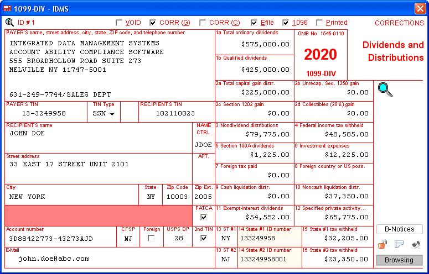
Task: Click Total capital gain distr. $225,000.00
Action: 255,92
